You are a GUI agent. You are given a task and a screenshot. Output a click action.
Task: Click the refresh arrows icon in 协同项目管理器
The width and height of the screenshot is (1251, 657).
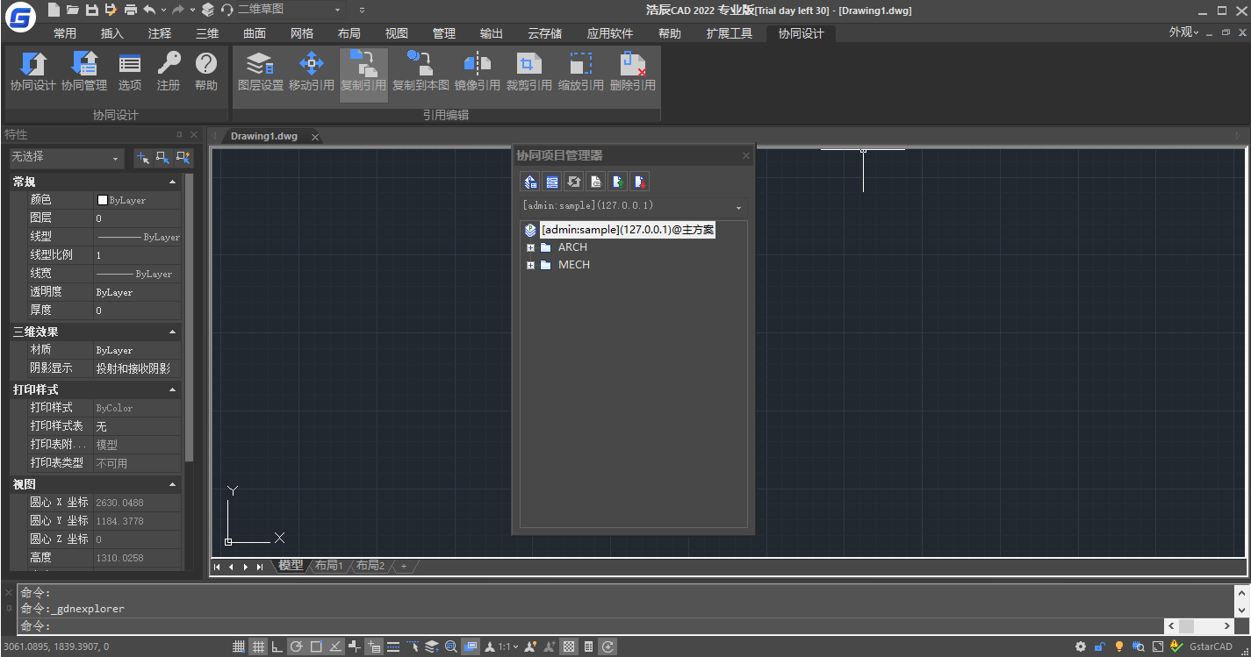tap(574, 182)
